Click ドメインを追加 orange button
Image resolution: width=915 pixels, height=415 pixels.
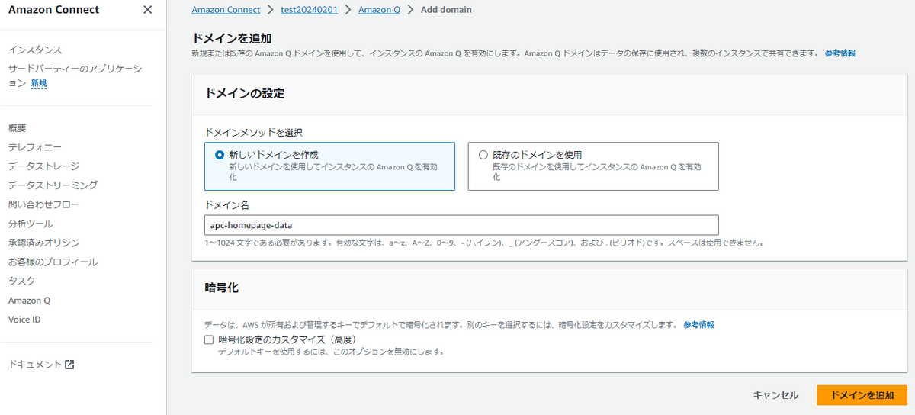pyautogui.click(x=862, y=395)
